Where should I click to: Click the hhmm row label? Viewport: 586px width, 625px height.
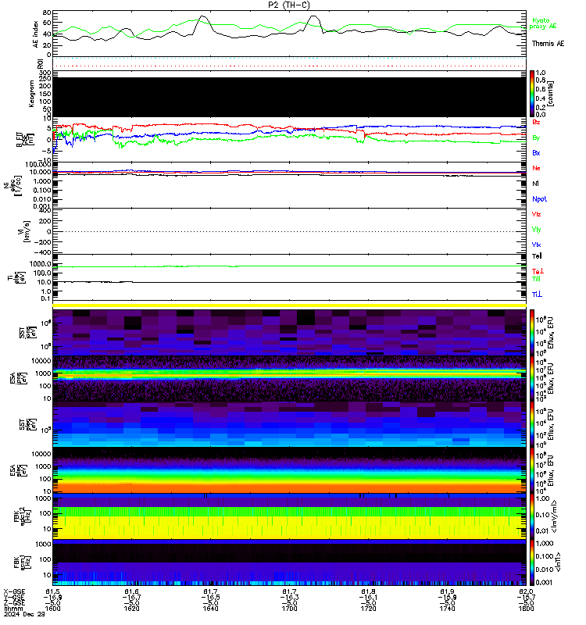tap(13, 609)
